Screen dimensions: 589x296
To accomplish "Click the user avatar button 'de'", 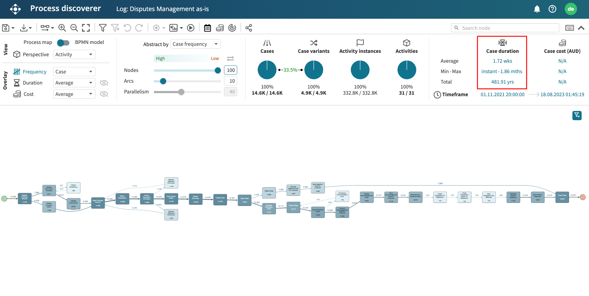I will point(571,9).
